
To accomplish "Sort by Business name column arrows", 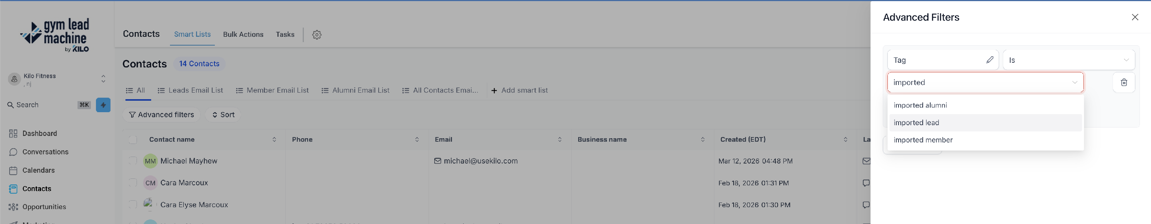I will click(702, 140).
